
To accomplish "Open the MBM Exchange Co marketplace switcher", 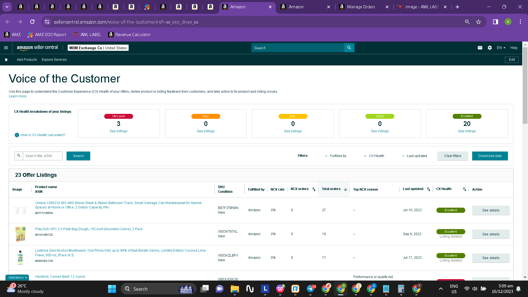I will pos(98,48).
